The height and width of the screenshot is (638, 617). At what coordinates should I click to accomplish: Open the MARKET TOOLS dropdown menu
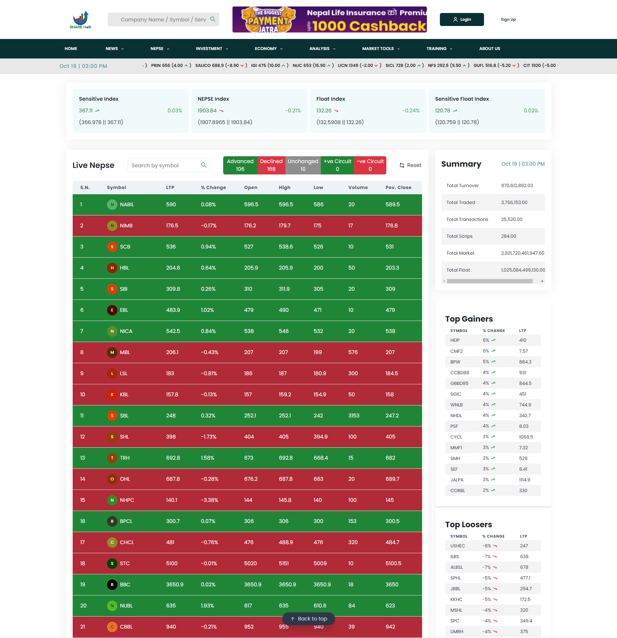coord(381,48)
